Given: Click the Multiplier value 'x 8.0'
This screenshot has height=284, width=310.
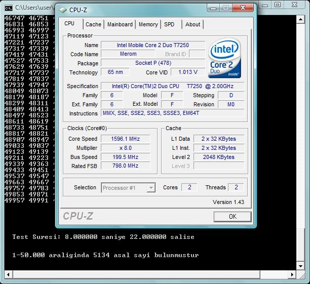Looking at the screenshot, I should 125,148.
